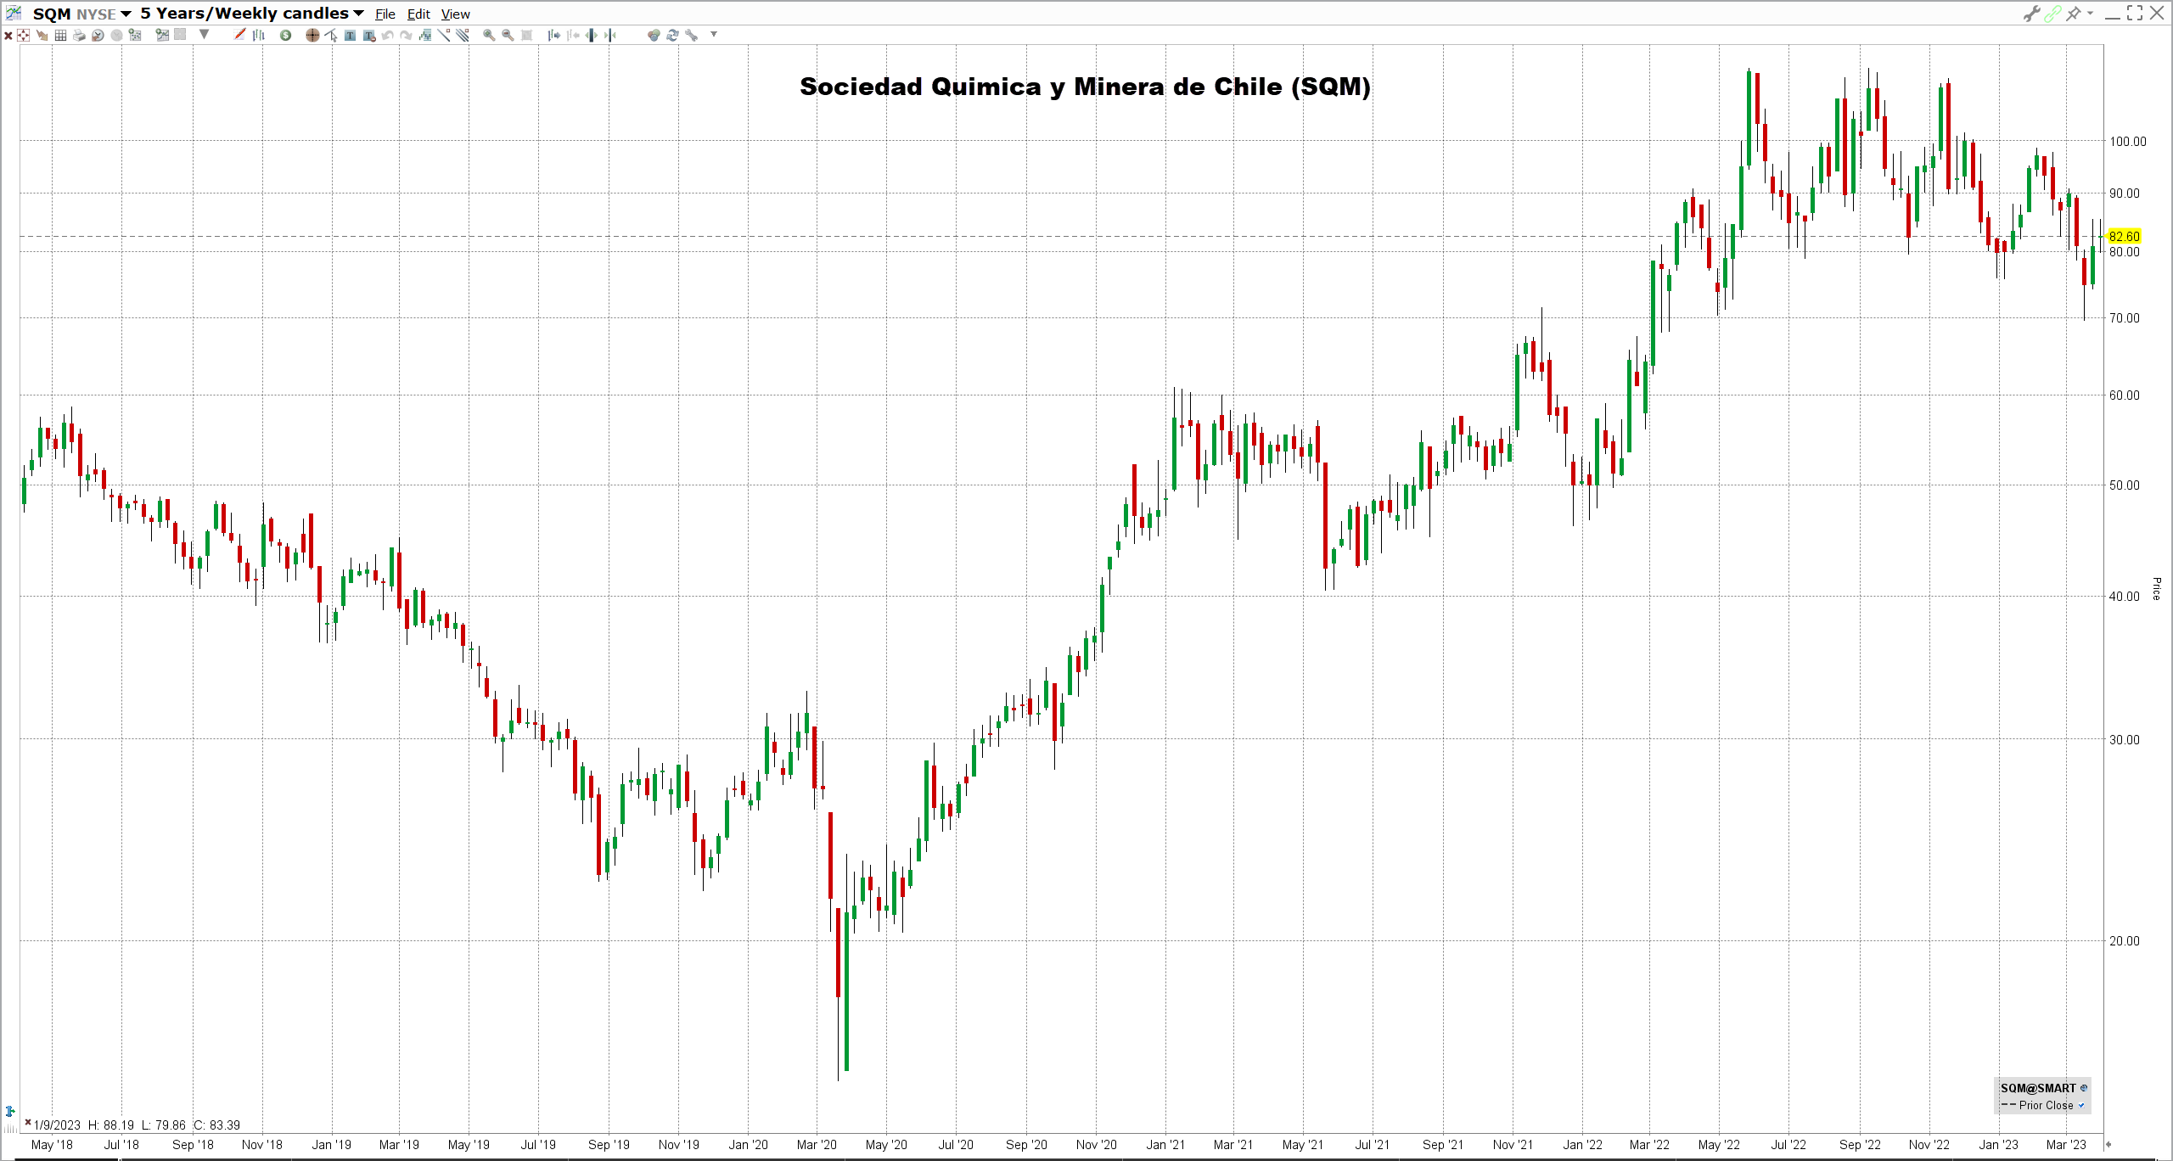Screen dimensions: 2173x1161
Task: Open the title bar small dropdown arrow
Action: 2090,13
